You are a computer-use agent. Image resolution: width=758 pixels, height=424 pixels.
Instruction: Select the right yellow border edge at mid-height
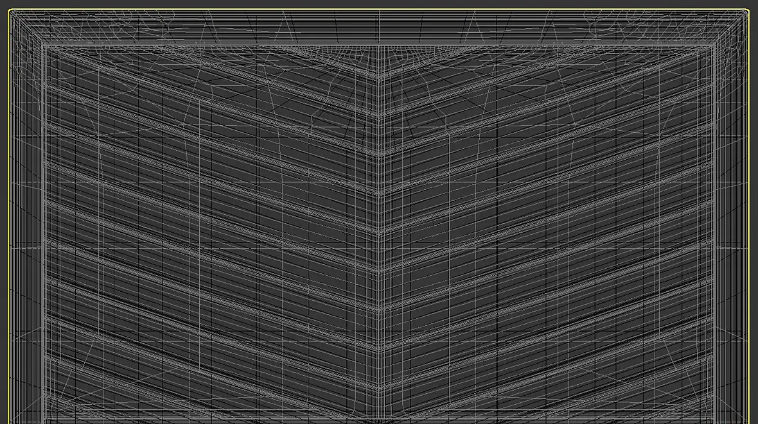click(749, 217)
